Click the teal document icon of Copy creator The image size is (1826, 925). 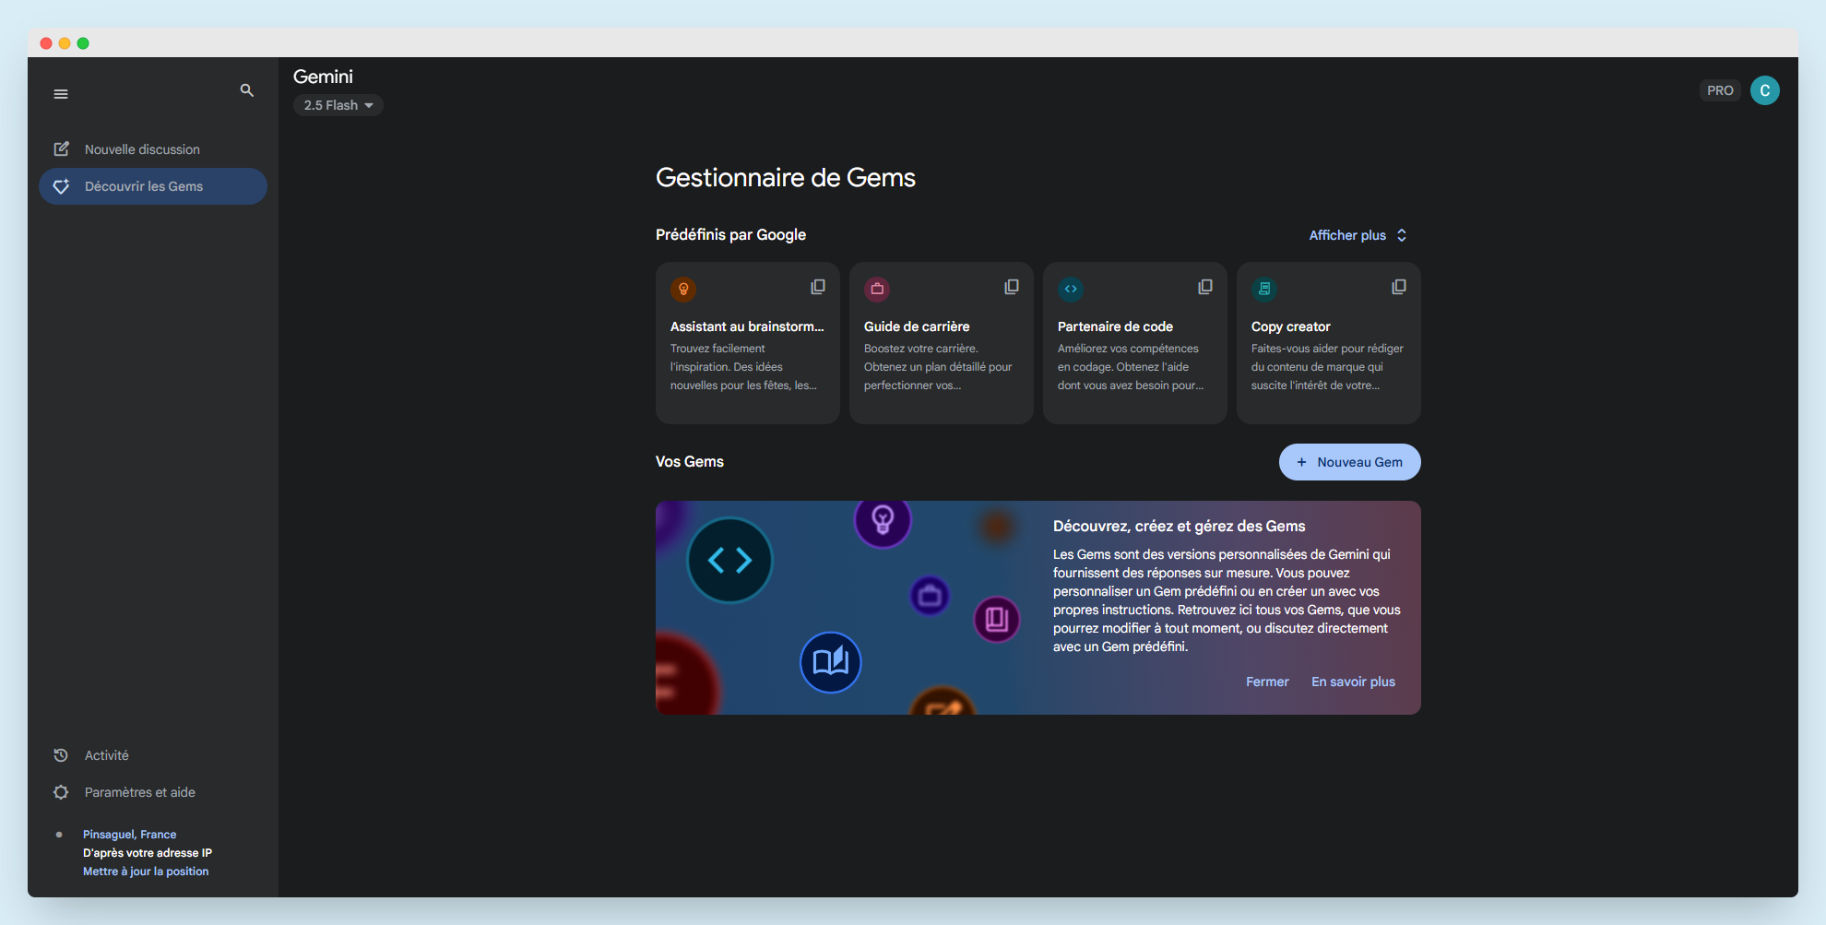1264,289
